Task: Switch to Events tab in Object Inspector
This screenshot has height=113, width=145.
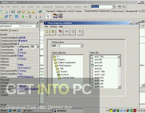Action: tap(14, 31)
